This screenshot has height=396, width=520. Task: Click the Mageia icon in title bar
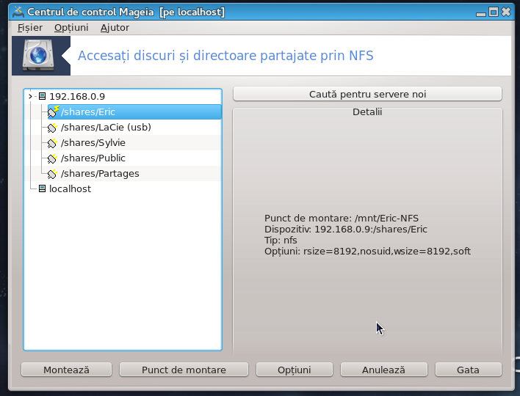(x=18, y=12)
